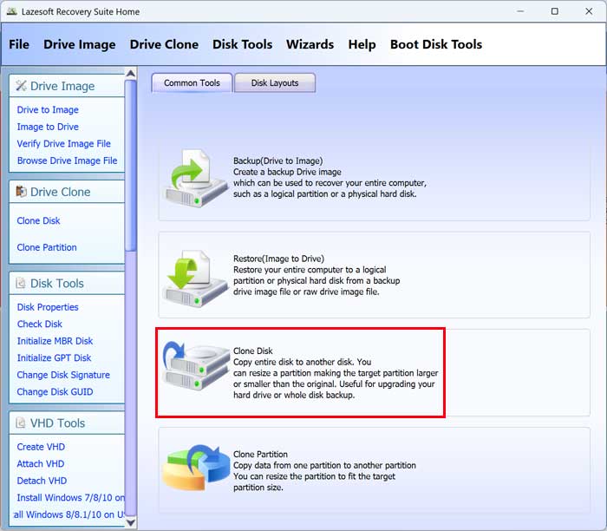The height and width of the screenshot is (531, 607).
Task: Click the sidebar vertical scrollbar thumb
Action: [131, 166]
